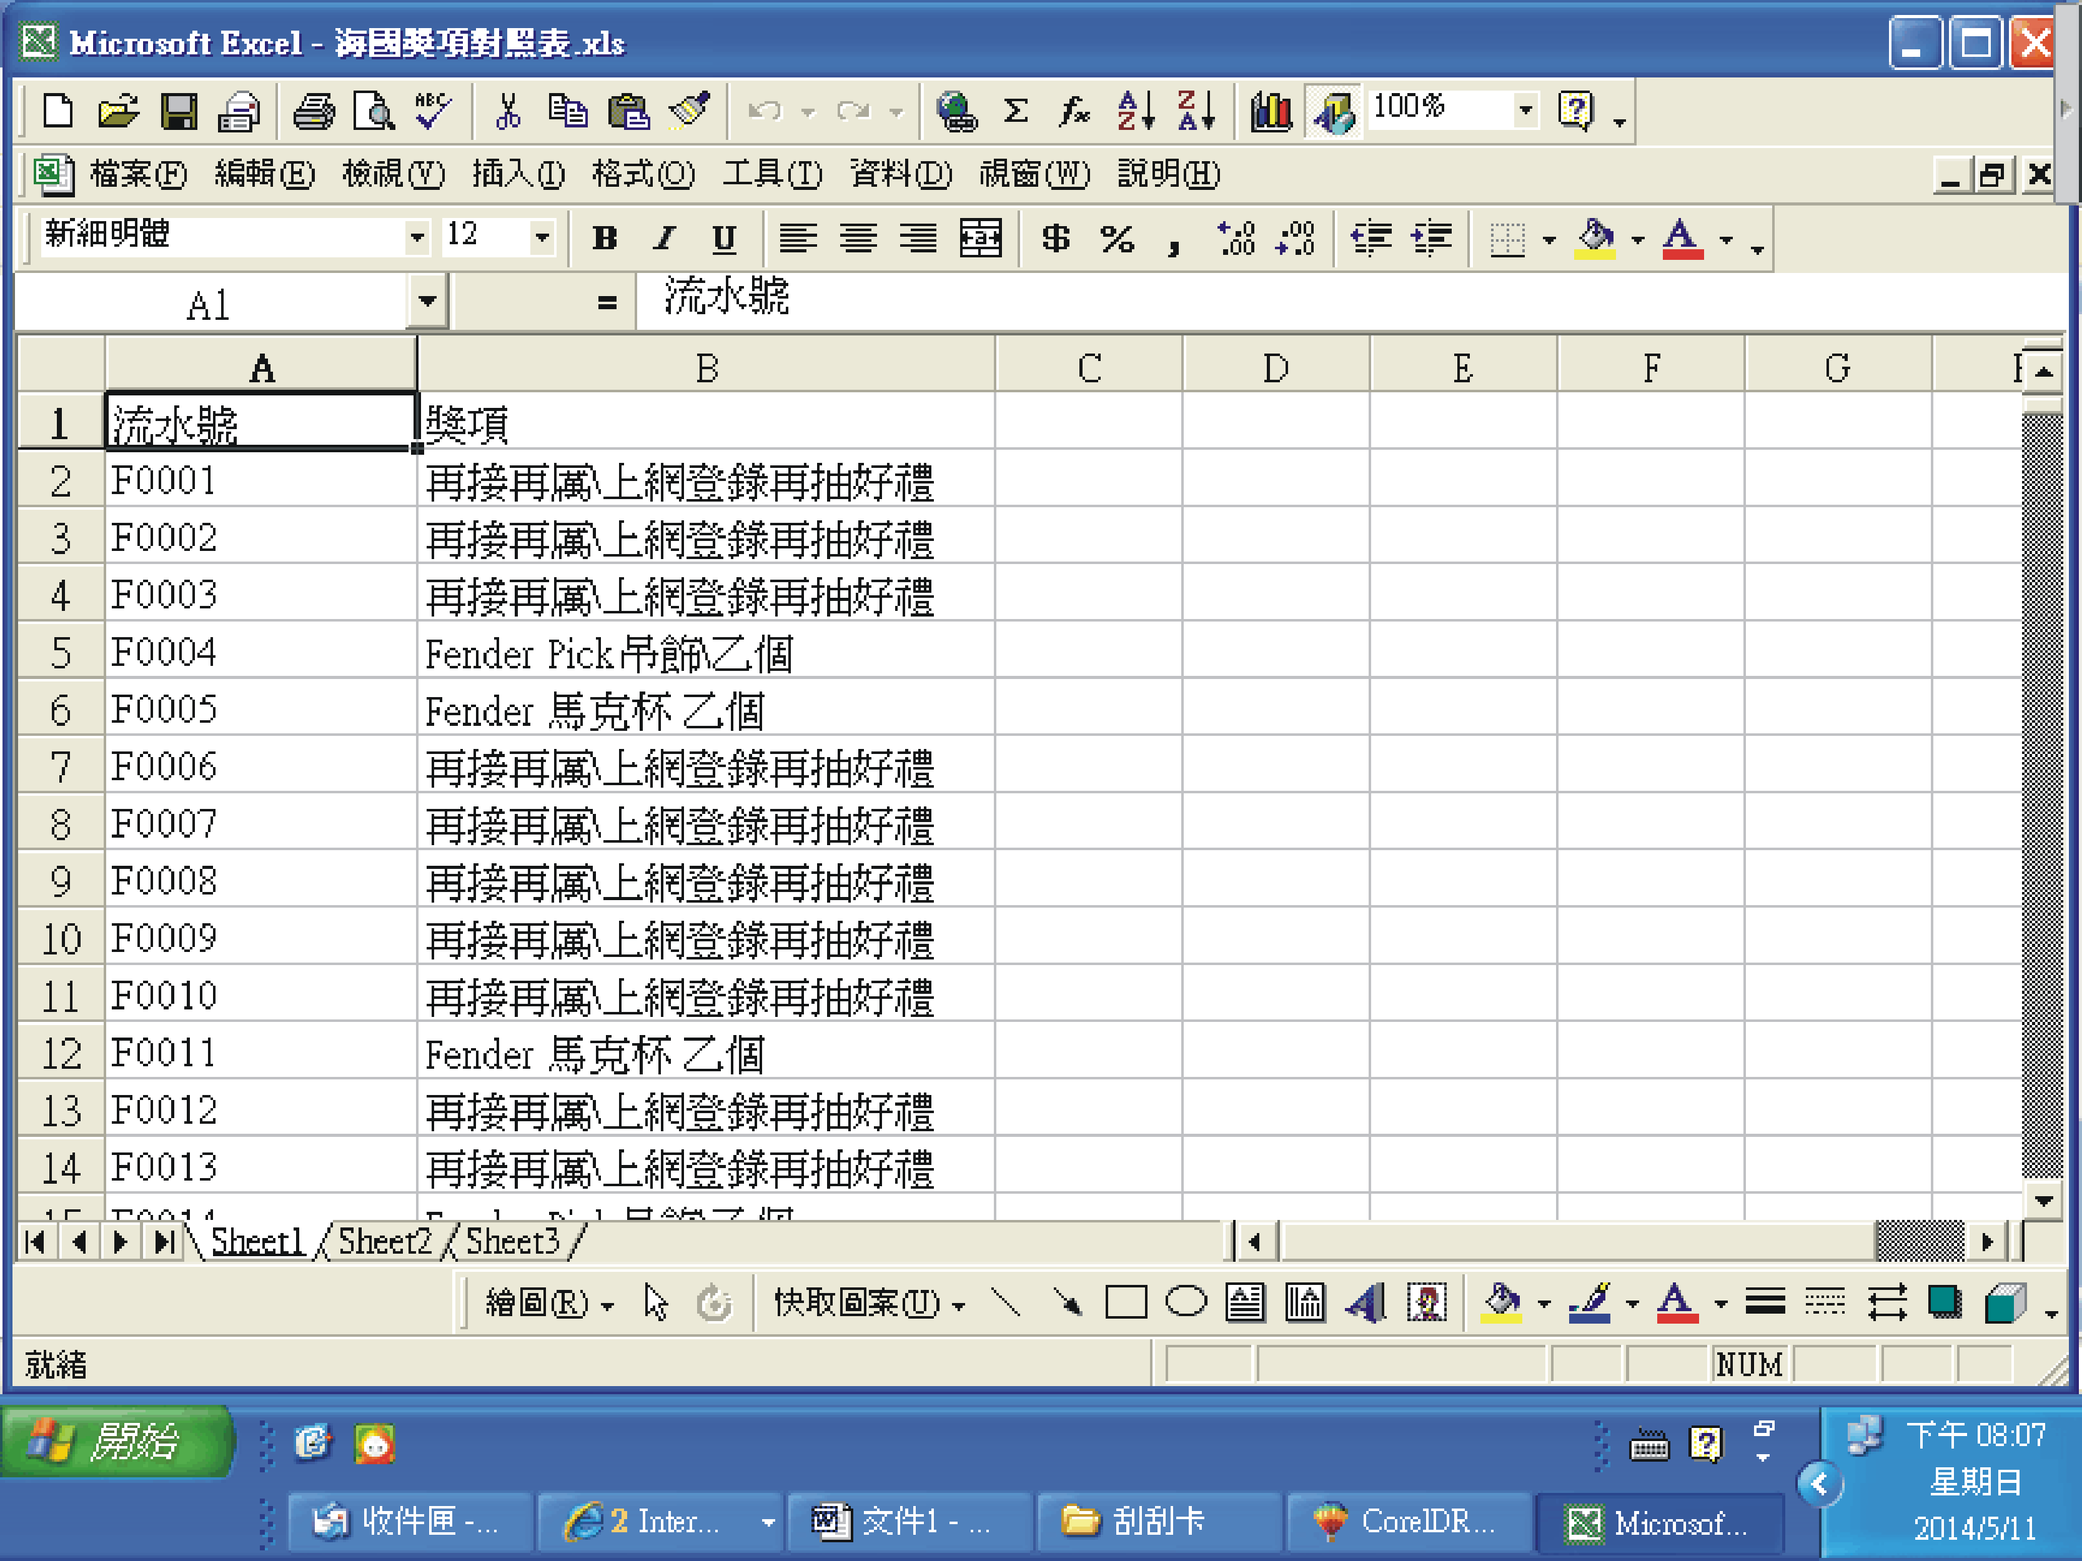Open the zoom percentage dropdown
Viewport: 2082px width, 1561px height.
point(1525,110)
